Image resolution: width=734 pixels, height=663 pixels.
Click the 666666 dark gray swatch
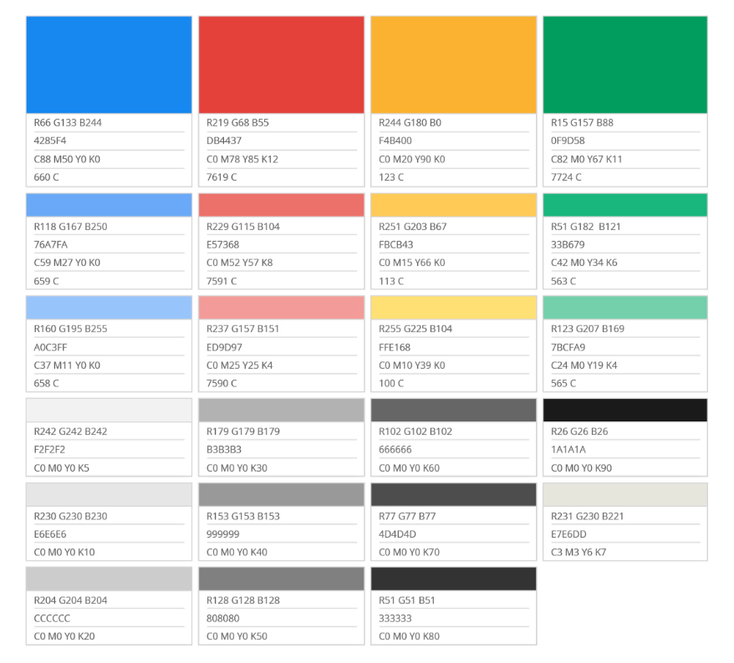(x=454, y=411)
